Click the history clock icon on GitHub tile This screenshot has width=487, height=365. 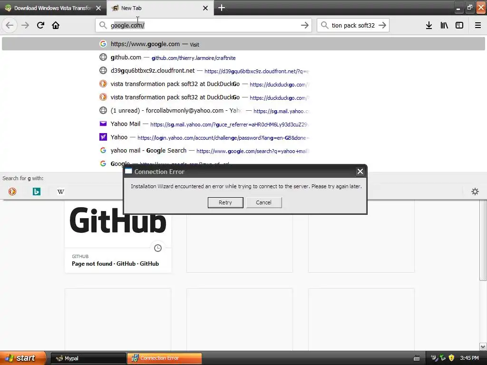point(158,248)
